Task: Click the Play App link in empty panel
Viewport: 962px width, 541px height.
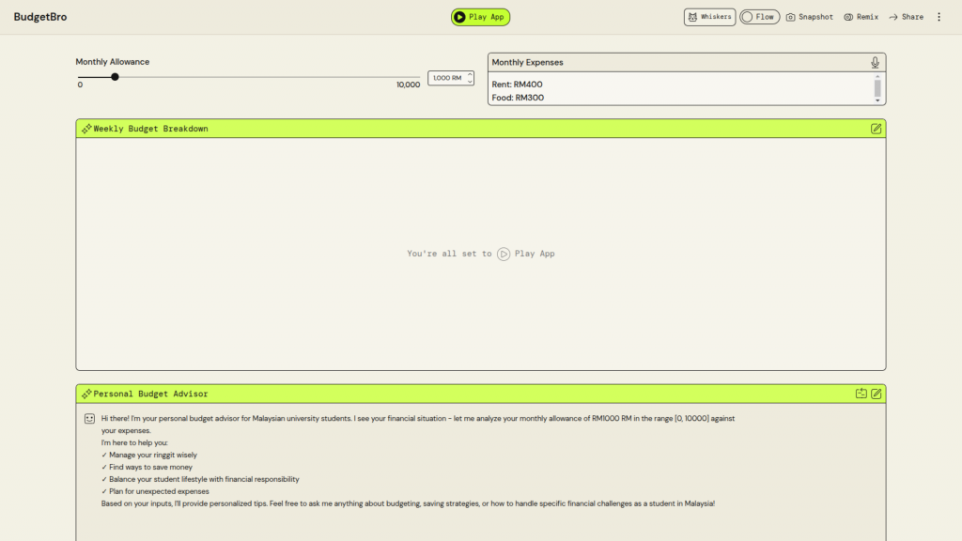Action: pos(526,254)
